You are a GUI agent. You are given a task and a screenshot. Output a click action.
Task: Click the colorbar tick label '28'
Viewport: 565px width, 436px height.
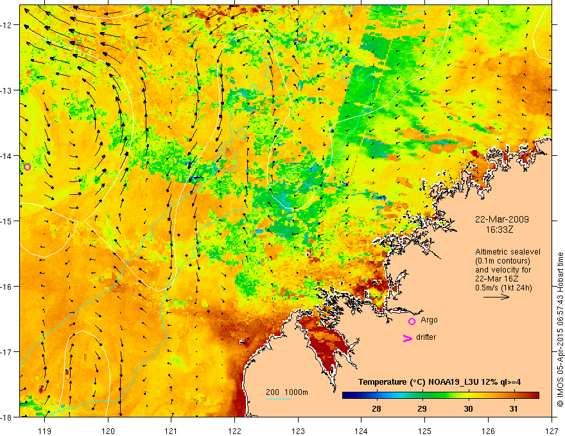(376, 408)
